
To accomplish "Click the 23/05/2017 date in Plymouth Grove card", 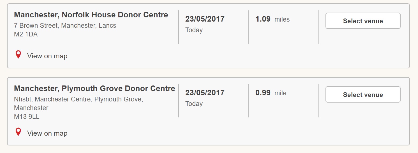I will 205,93.
